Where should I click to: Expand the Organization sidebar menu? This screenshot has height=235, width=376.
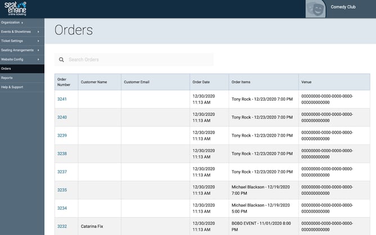12,22
